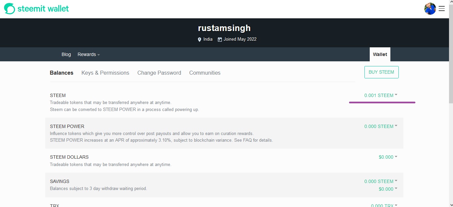Click the calendar icon beside Joined May 2022

point(220,39)
